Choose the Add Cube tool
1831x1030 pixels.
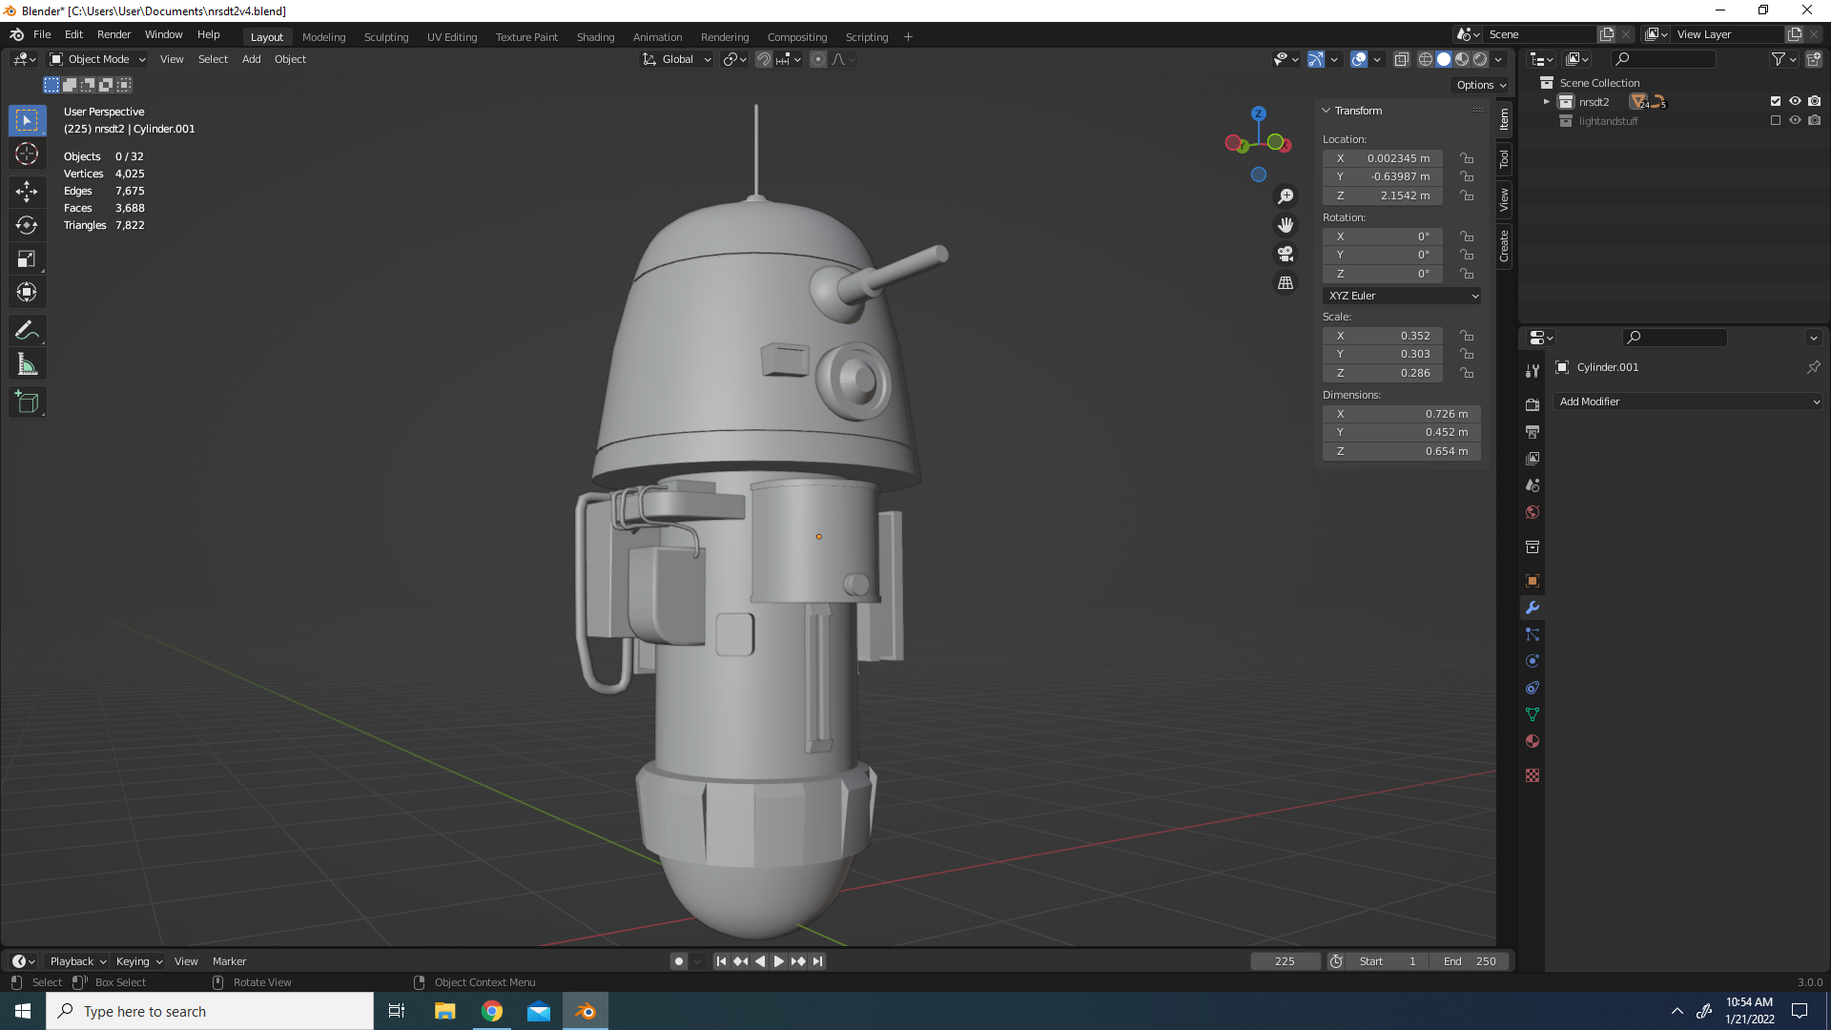[x=27, y=402]
